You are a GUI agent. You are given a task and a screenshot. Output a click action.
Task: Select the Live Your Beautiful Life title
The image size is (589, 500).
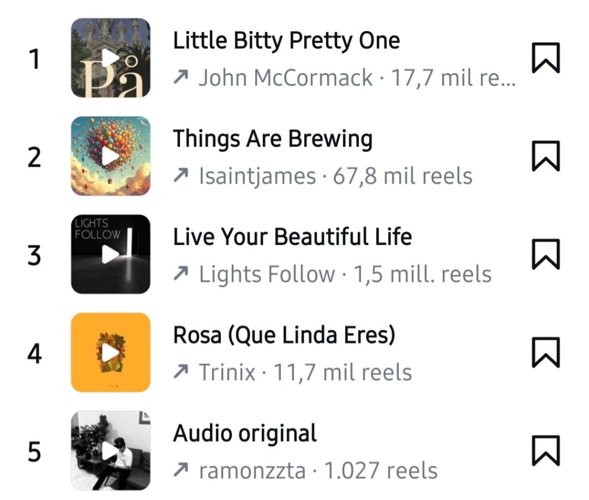pyautogui.click(x=292, y=237)
